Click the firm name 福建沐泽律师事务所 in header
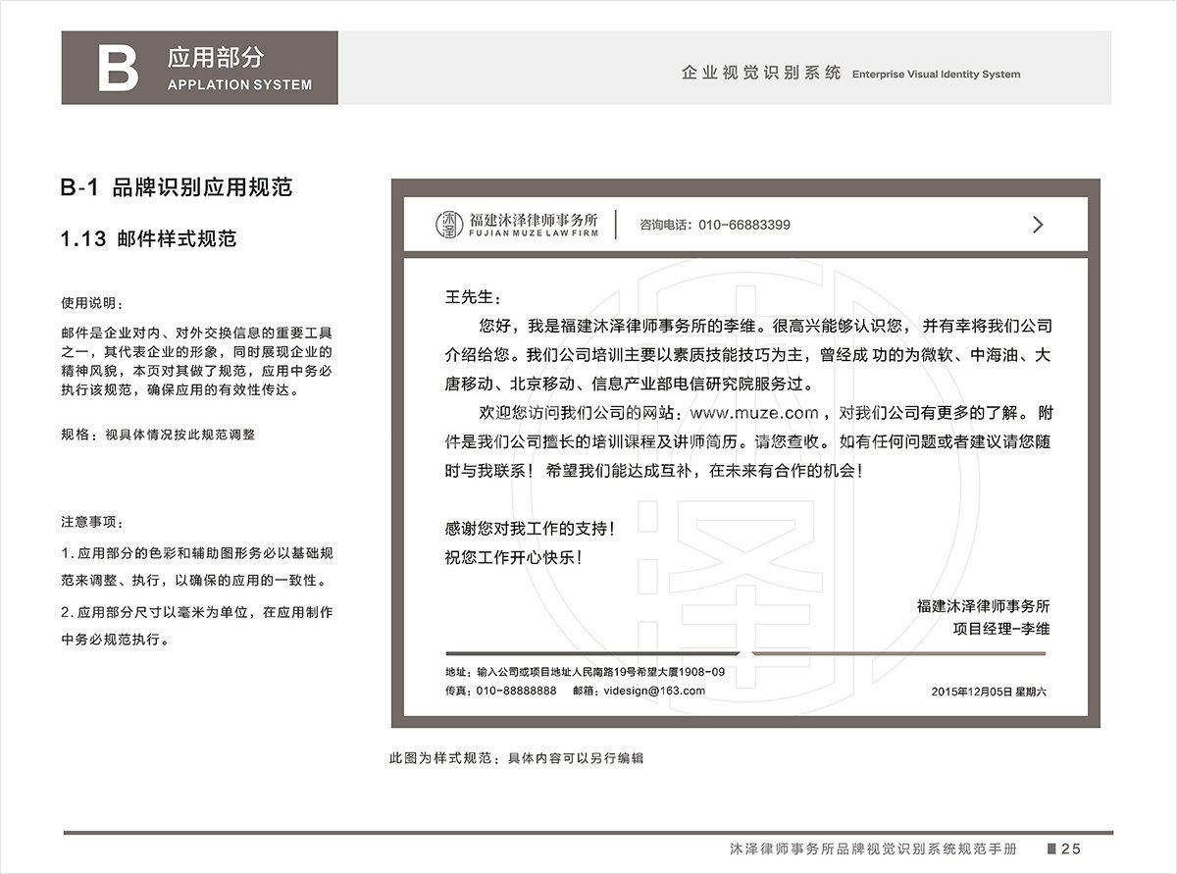The width and height of the screenshot is (1177, 874). pyautogui.click(x=535, y=218)
